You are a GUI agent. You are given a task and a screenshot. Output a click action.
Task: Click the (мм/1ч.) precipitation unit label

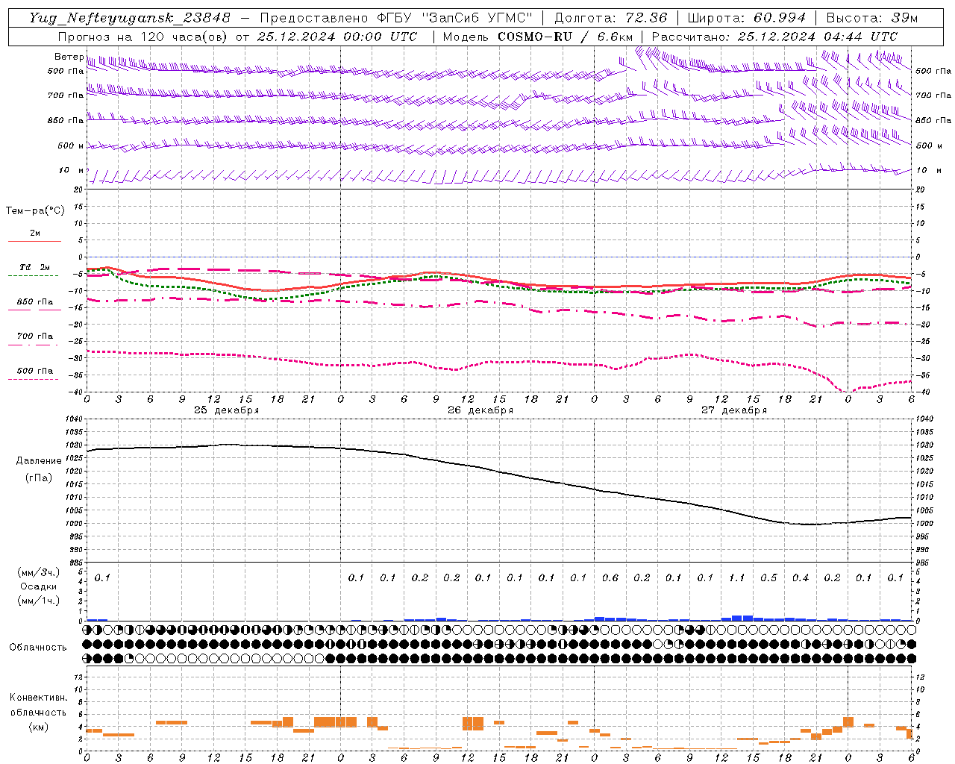[39, 601]
